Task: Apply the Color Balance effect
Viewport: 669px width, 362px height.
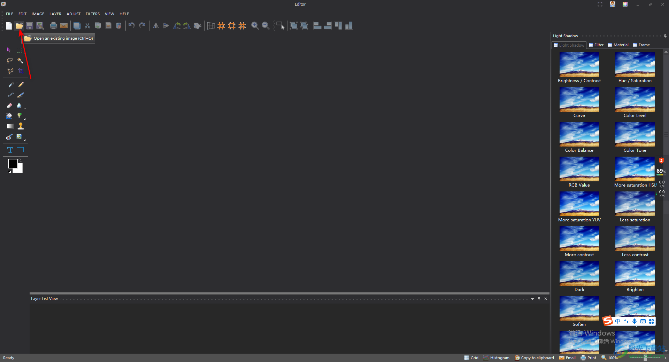Action: [579, 137]
